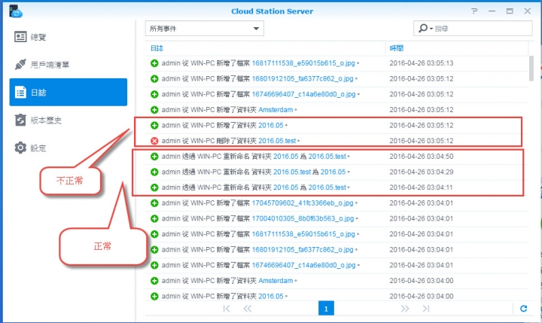Click green plus icon on 03:04:11 rename row
Screen dimensions: 542x323
point(154,187)
